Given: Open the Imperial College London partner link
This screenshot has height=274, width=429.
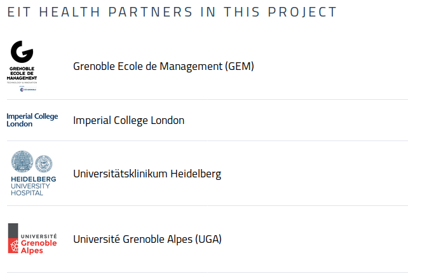Looking at the screenshot, I should (128, 120).
